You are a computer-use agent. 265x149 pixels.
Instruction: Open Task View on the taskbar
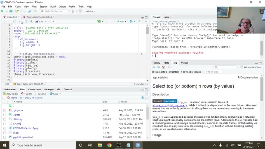point(90,145)
